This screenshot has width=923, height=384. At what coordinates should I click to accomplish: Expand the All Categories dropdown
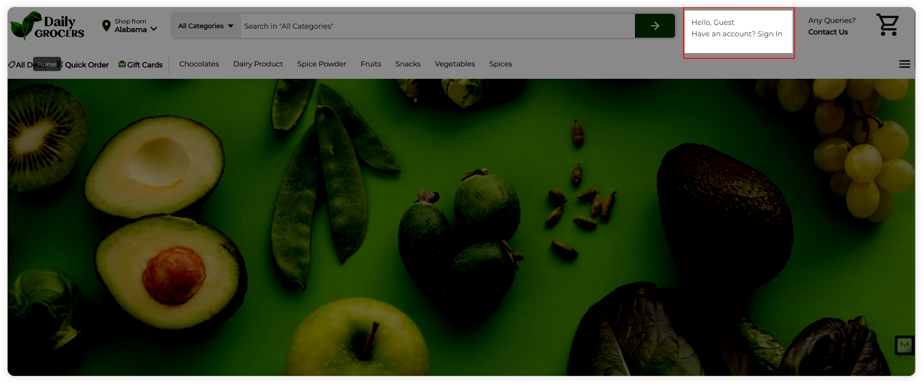(x=206, y=26)
